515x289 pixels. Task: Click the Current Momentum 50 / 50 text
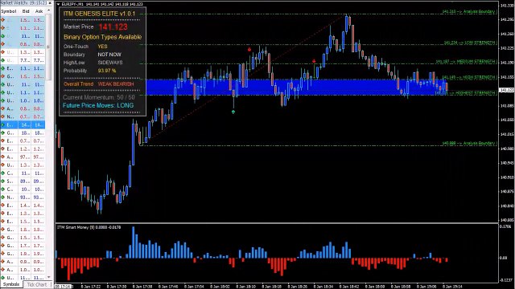click(x=99, y=97)
